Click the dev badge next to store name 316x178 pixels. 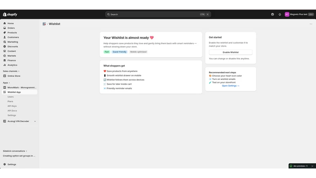tap(311, 14)
